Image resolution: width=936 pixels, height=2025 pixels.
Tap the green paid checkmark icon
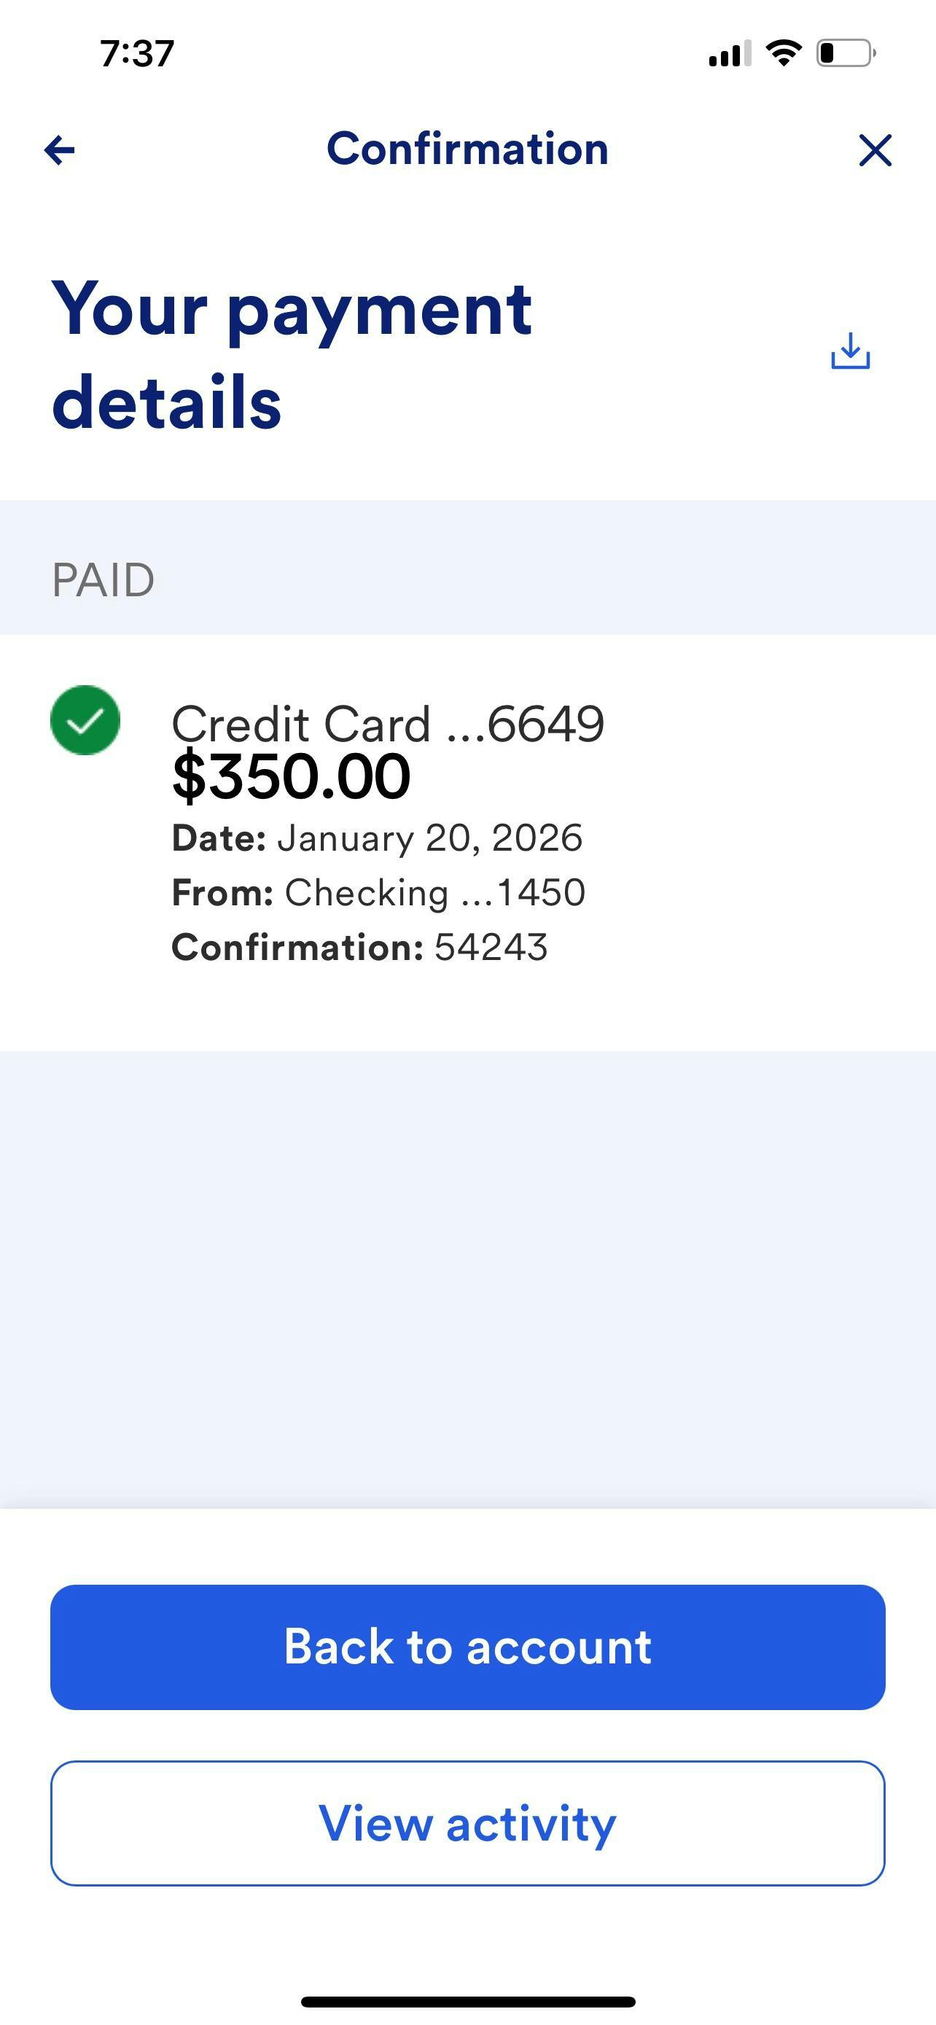(85, 720)
